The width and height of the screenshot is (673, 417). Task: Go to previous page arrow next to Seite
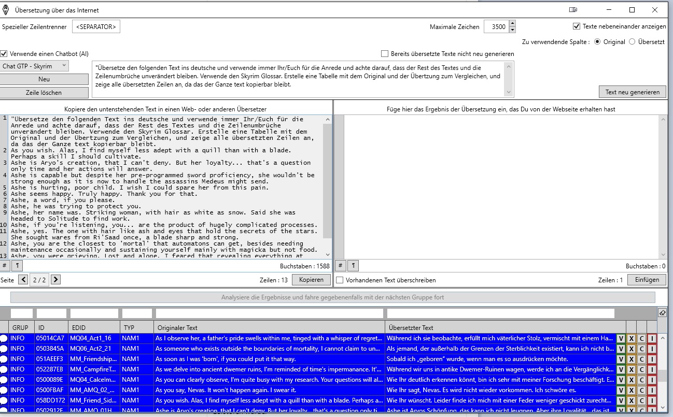pos(23,280)
